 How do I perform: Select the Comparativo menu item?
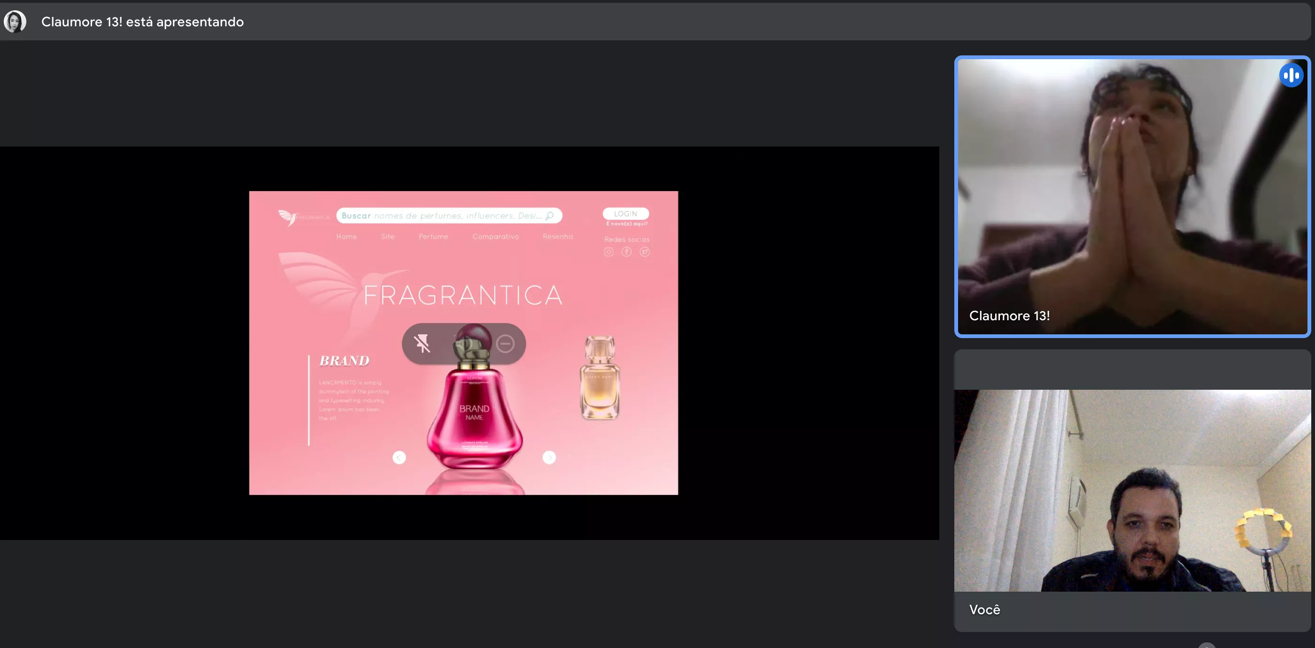pos(495,237)
